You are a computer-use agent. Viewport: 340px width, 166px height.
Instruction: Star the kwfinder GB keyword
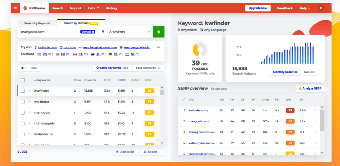tap(29, 134)
